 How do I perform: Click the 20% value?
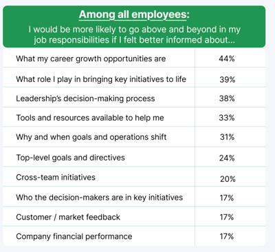(228, 179)
